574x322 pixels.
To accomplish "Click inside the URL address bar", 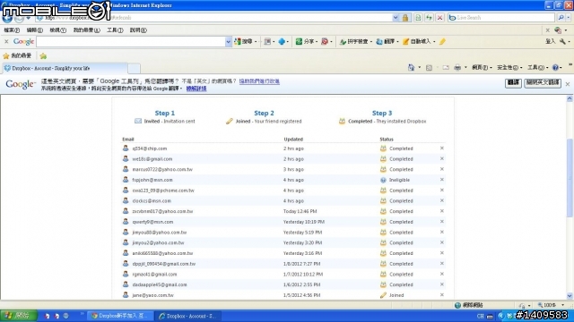I will 213,18.
